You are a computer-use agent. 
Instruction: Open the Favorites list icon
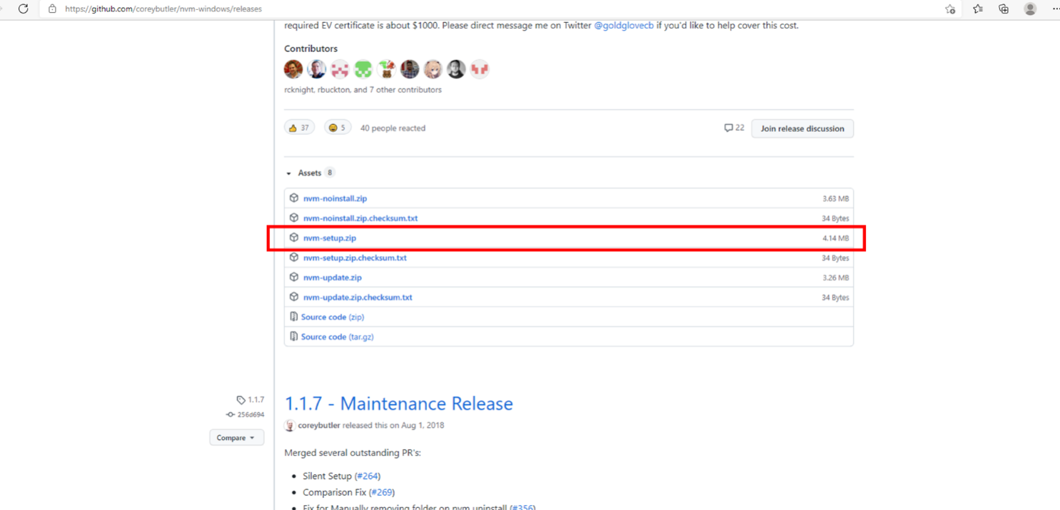(977, 9)
